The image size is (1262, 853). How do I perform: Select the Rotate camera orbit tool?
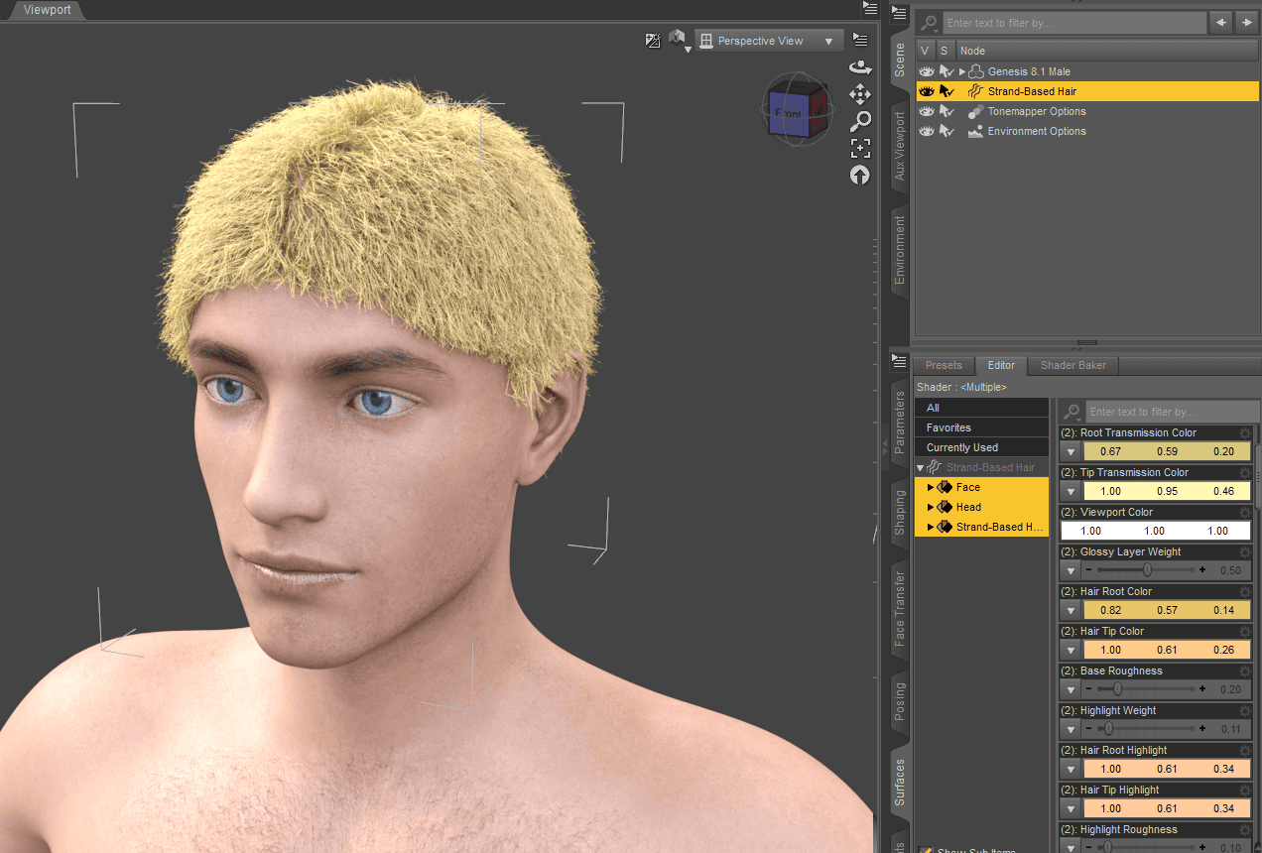[859, 66]
